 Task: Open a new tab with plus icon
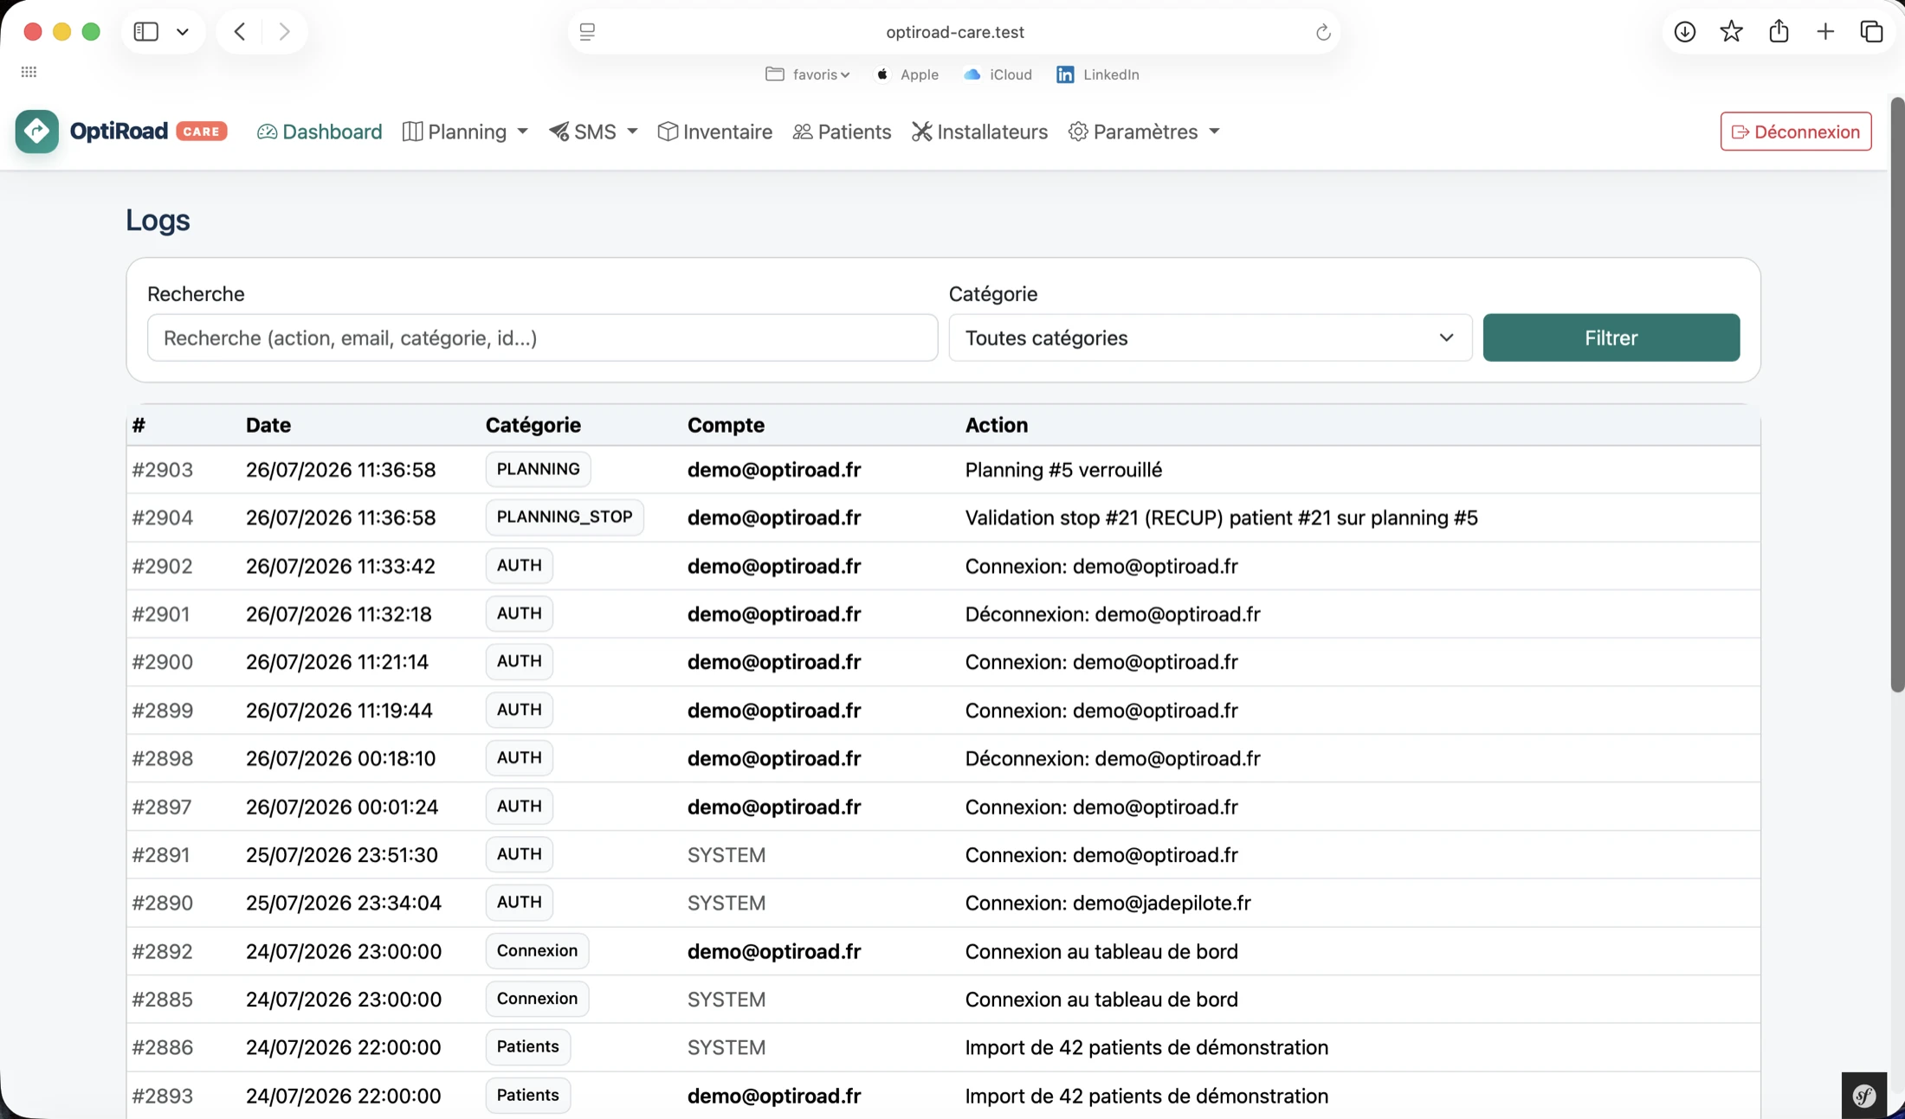[x=1825, y=32]
